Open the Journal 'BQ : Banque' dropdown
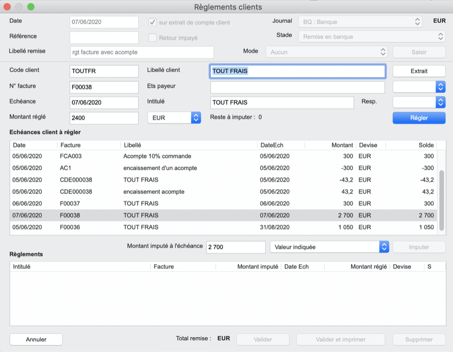Viewport: 453px width, 352px height. pos(360,22)
